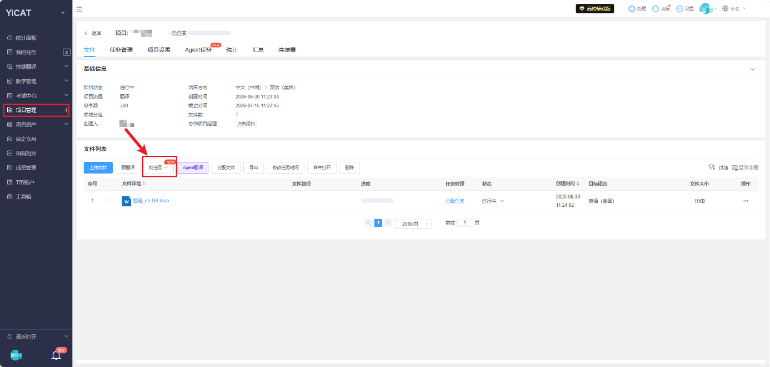Screen dimensions: 770x367
Task: Expand the 快捷翻译 chevron
Action: (x=67, y=67)
